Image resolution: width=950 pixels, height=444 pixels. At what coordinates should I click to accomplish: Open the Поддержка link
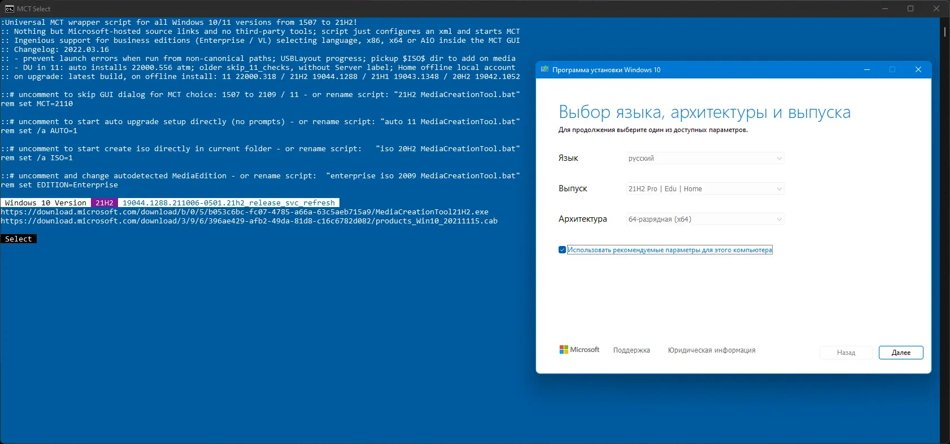point(631,350)
